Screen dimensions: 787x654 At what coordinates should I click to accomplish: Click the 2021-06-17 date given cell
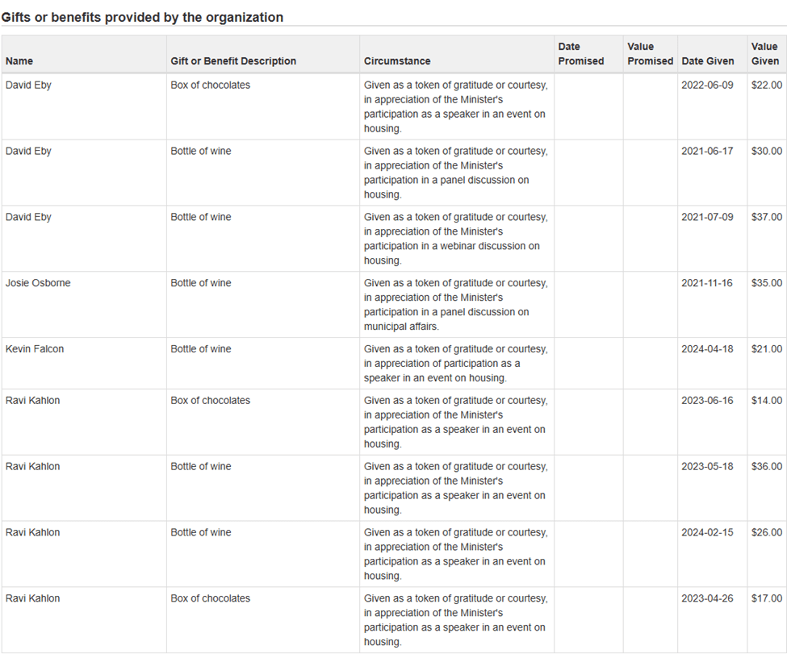pyautogui.click(x=708, y=151)
